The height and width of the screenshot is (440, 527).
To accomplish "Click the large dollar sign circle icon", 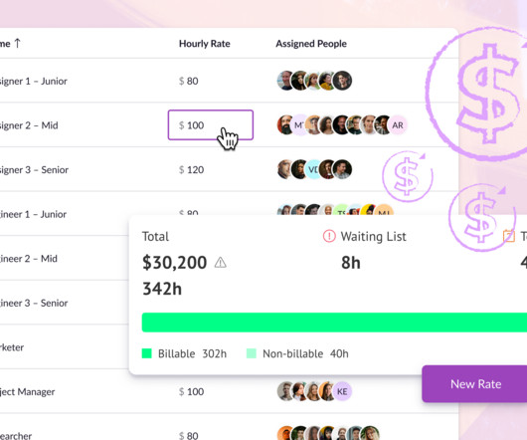I will coord(481,94).
